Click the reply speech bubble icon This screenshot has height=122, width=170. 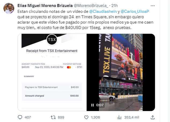click(x=20, y=117)
